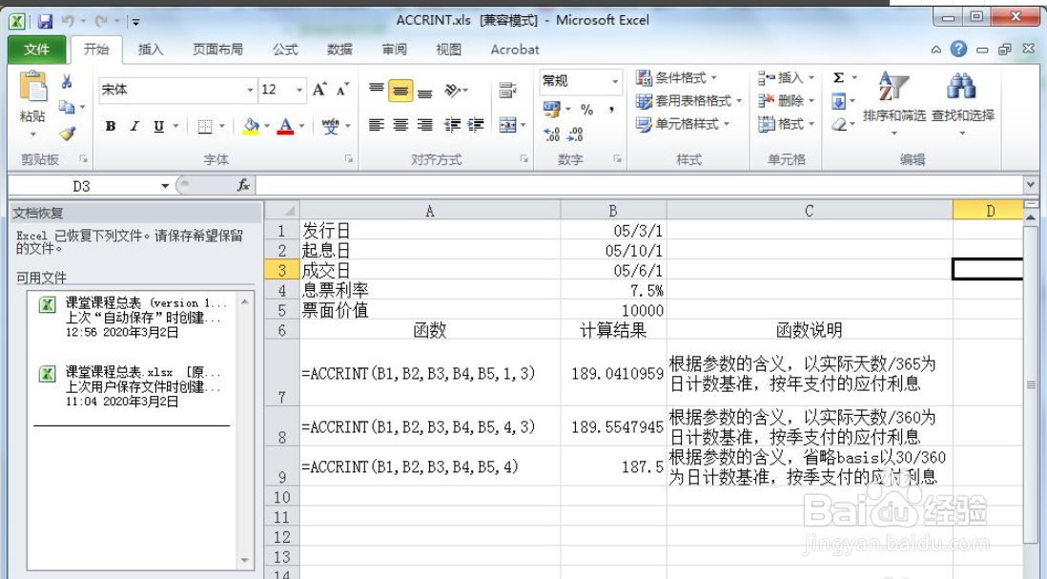
Task: Apply percent style with the % icon
Action: tap(587, 109)
